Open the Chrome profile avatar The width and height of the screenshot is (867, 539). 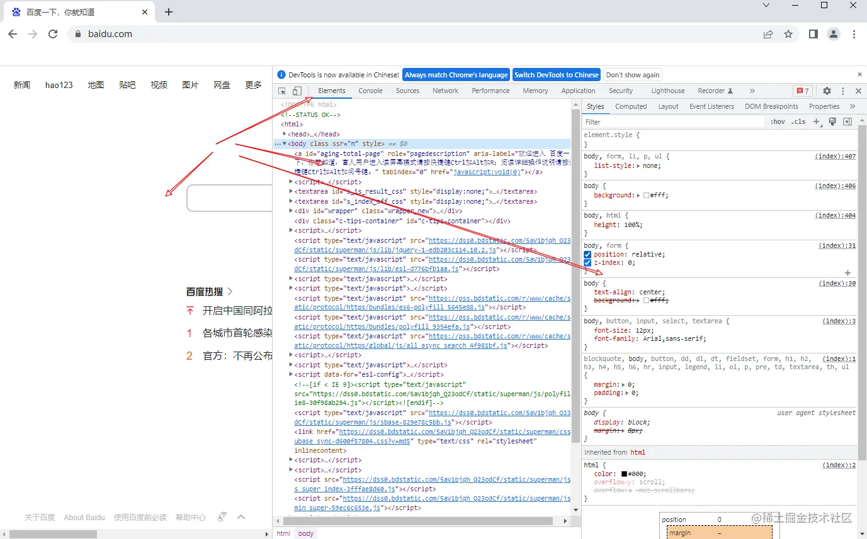pyautogui.click(x=834, y=34)
